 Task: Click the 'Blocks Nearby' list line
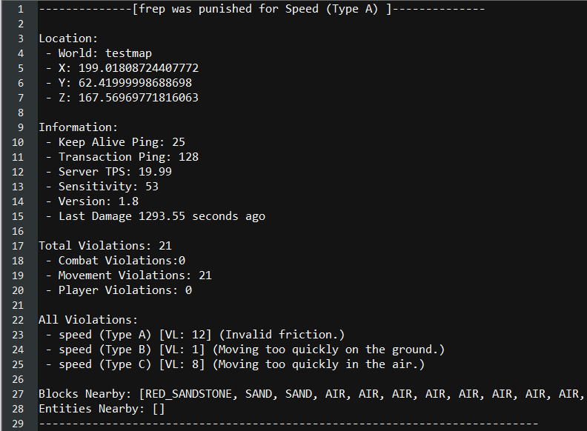[311, 394]
